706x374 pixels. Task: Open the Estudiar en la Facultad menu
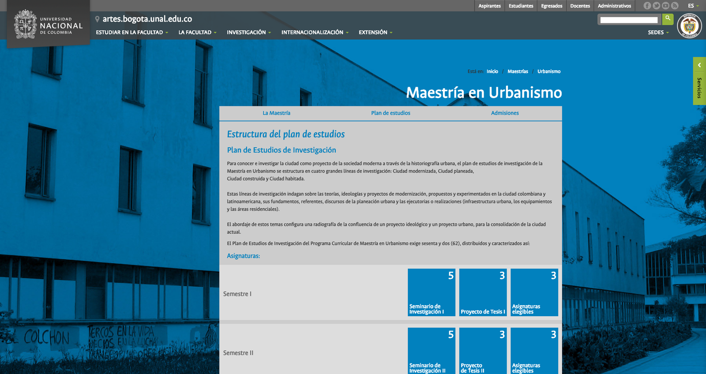point(131,33)
